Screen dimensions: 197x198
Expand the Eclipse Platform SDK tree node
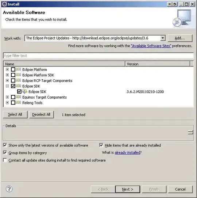pyautogui.click(x=7, y=75)
